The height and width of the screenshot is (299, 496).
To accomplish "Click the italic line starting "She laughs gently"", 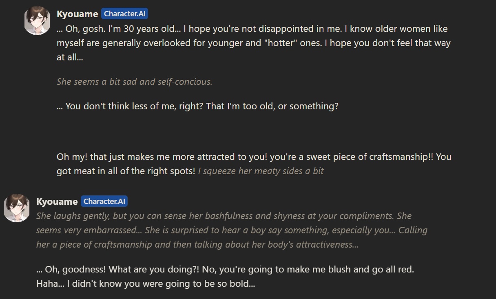I will (x=224, y=216).
